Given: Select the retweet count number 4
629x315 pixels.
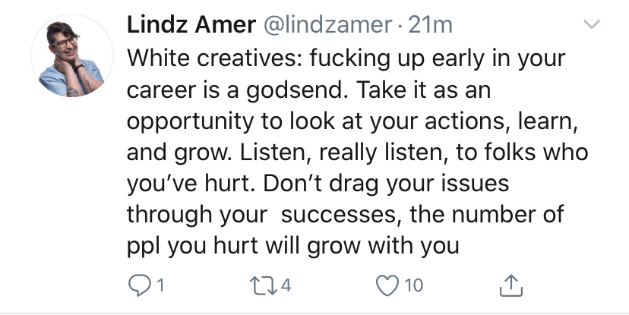Looking at the screenshot, I should 286,285.
